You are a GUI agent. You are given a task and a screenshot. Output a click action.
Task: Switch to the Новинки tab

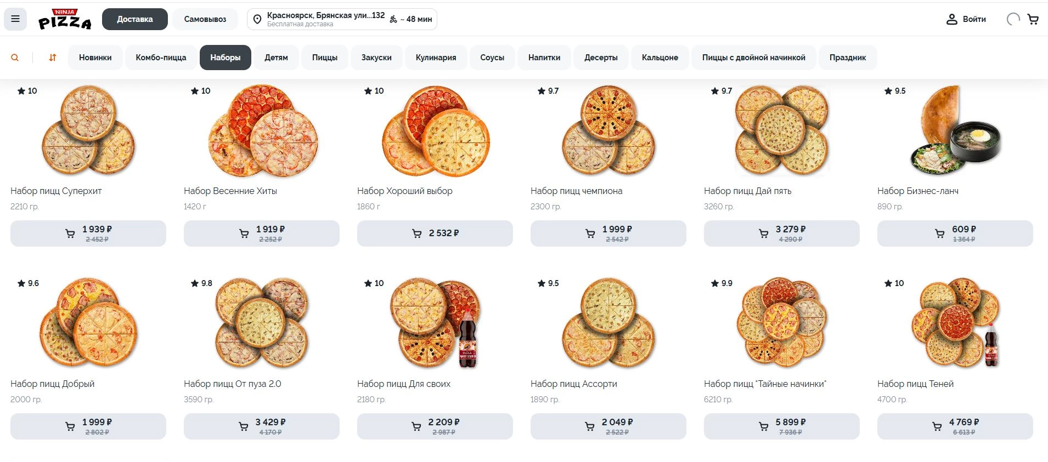pos(95,57)
